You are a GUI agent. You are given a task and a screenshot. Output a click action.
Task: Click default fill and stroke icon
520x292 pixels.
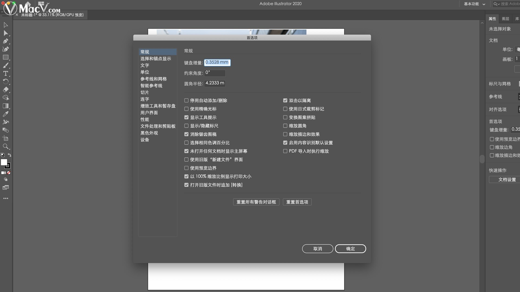click(x=3, y=155)
